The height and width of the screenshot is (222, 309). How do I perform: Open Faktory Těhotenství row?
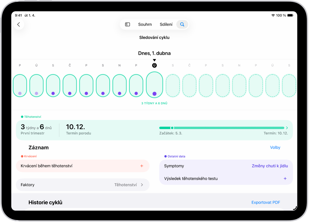[x=83, y=185]
